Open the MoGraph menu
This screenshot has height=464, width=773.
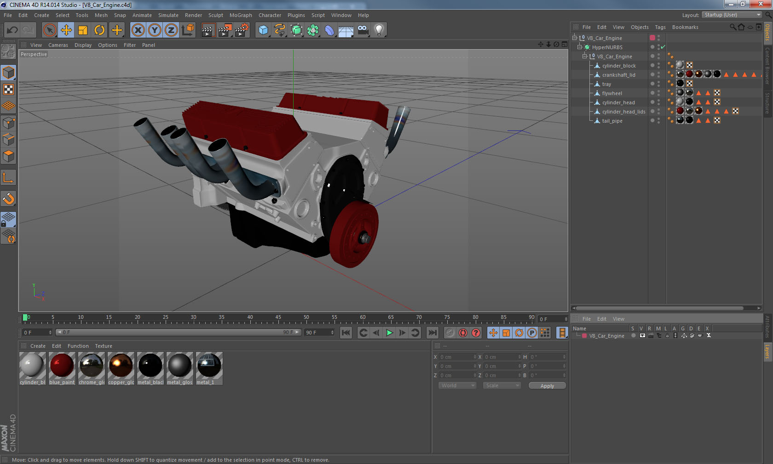tap(241, 15)
